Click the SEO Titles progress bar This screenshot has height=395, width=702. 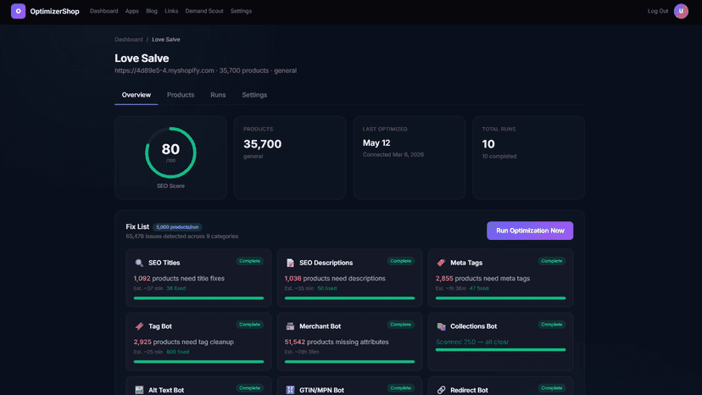[x=198, y=298]
